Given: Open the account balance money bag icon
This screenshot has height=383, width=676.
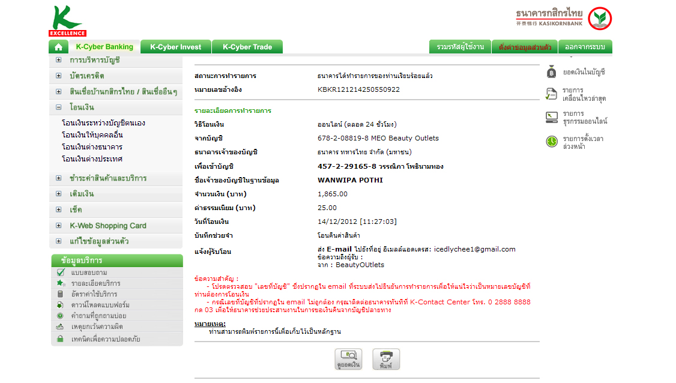Looking at the screenshot, I should [x=551, y=72].
